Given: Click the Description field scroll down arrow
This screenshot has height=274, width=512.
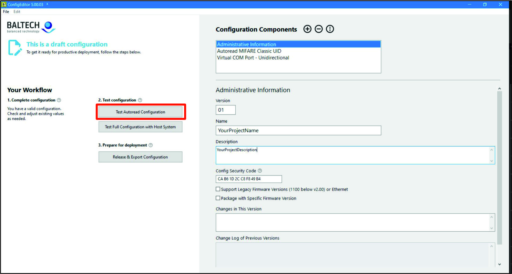Looking at the screenshot, I should click(x=492, y=161).
